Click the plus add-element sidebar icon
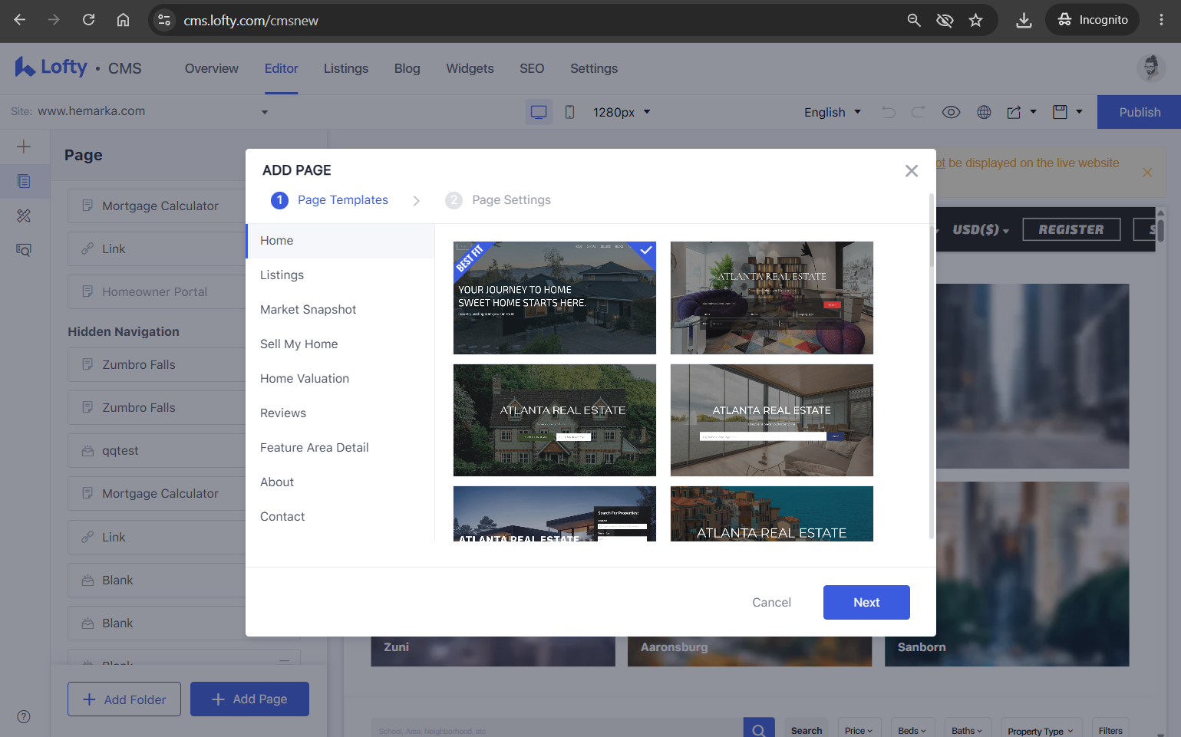1181x737 pixels. pos(24,146)
